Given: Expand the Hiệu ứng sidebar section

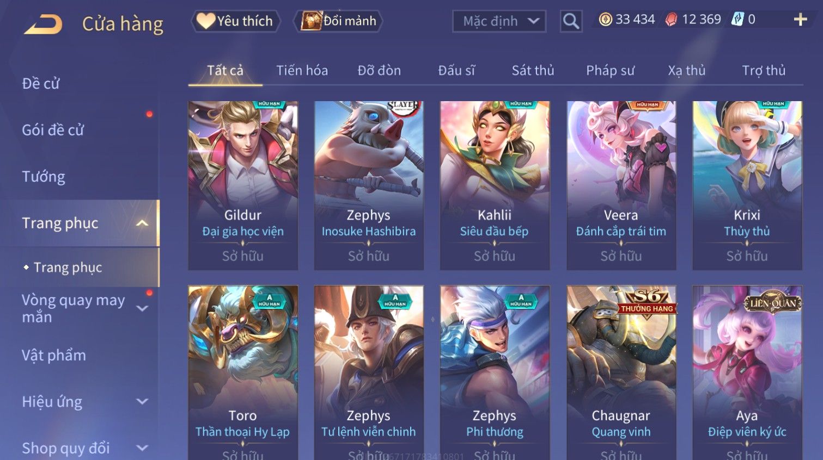Looking at the screenshot, I should [142, 401].
